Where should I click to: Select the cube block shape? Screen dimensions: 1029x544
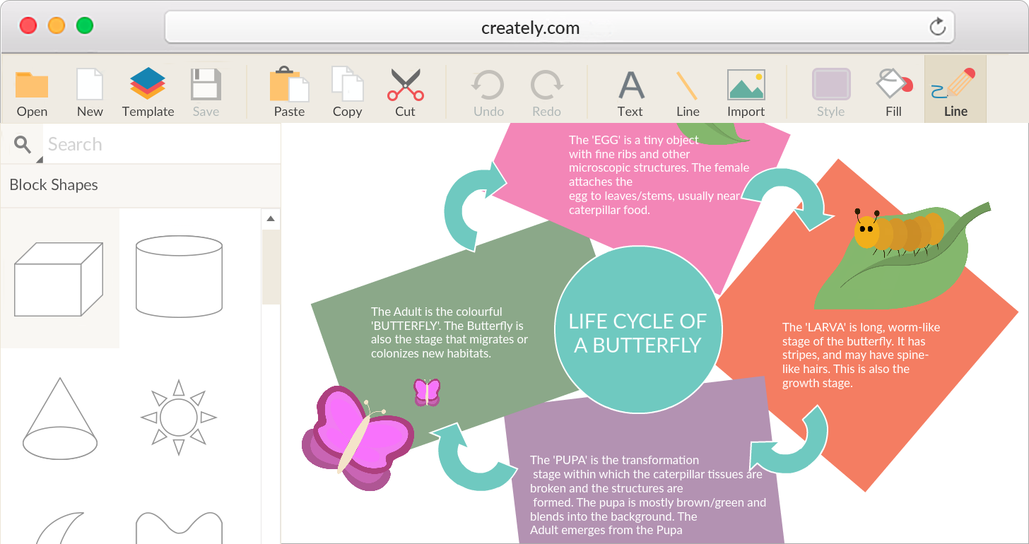[x=59, y=278]
